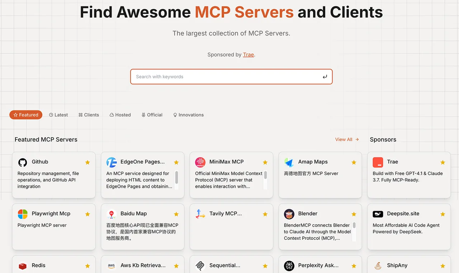This screenshot has height=273, width=459.
Task: Open the Trae sponsor link
Action: coord(249,55)
